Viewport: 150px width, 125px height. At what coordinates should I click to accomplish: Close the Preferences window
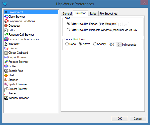144,3
